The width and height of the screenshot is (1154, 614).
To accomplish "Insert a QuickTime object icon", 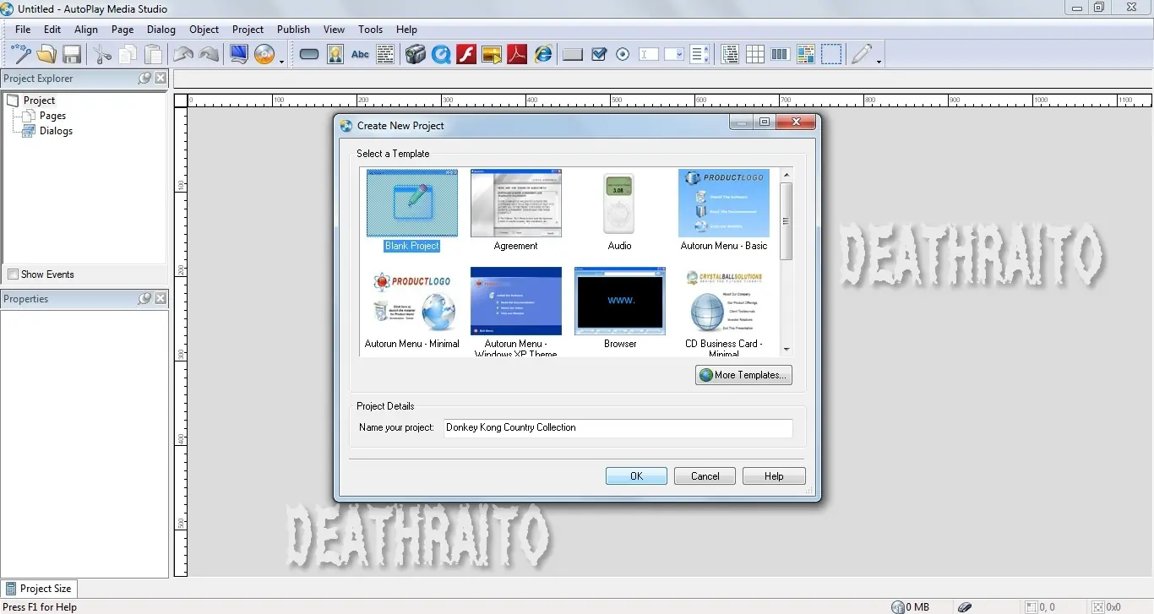I will (441, 55).
